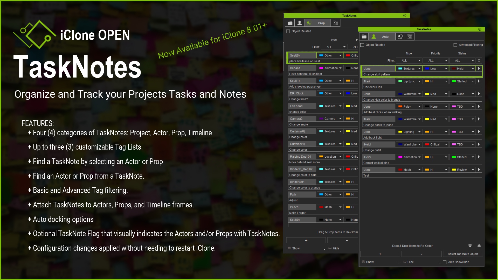Image resolution: width=498 pixels, height=280 pixels.
Task: Open Show options arrow in Actor window
Action: tap(399, 263)
